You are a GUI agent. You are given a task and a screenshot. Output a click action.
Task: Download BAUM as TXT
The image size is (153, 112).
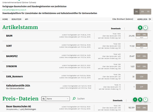pos(139,35)
